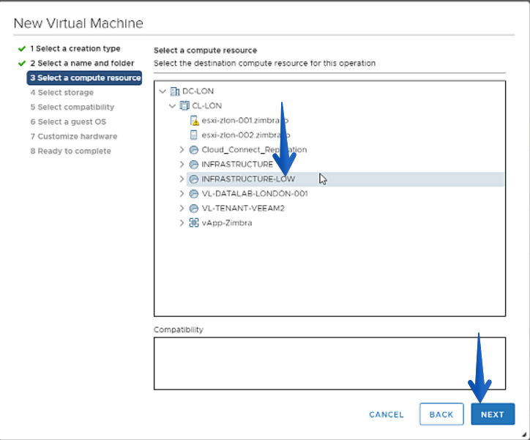Viewport: 530px width, 440px height.
Task: Expand the vApp-Zimbra node
Action: tap(182, 223)
